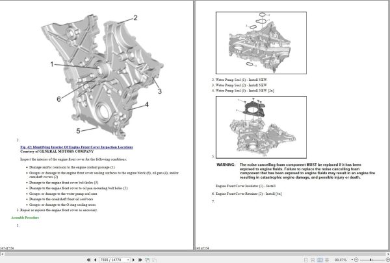Adjust the zoom slider handle
The height and width of the screenshot is (263, 390).
point(371,260)
